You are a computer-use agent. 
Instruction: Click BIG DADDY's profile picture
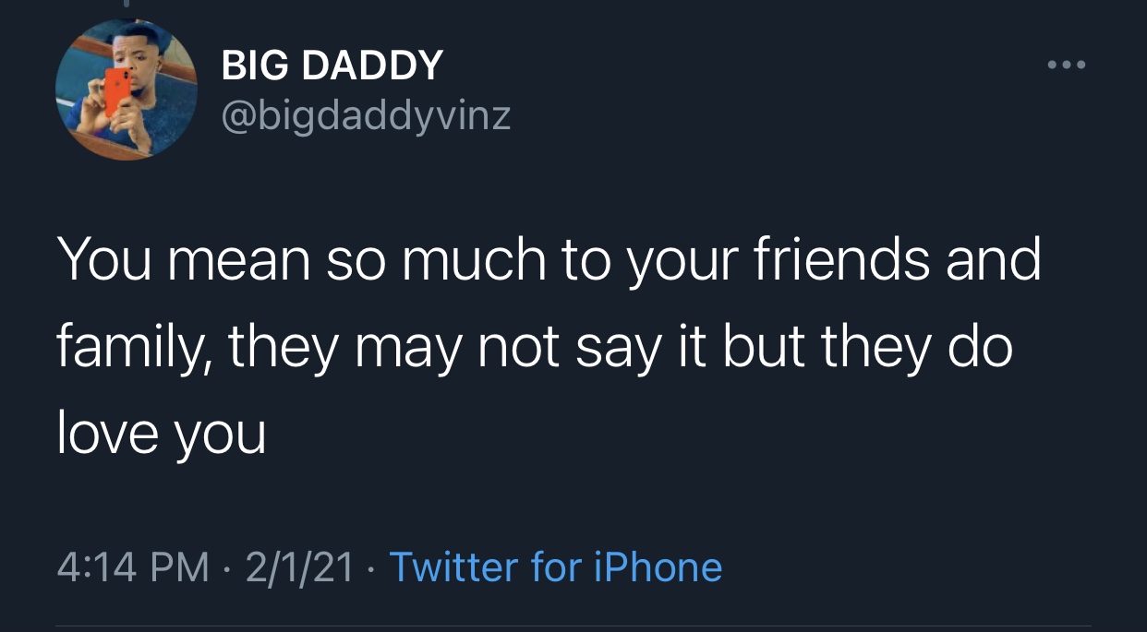click(127, 90)
